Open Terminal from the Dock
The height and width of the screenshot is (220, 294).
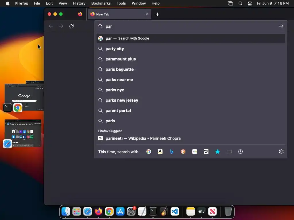153,211
